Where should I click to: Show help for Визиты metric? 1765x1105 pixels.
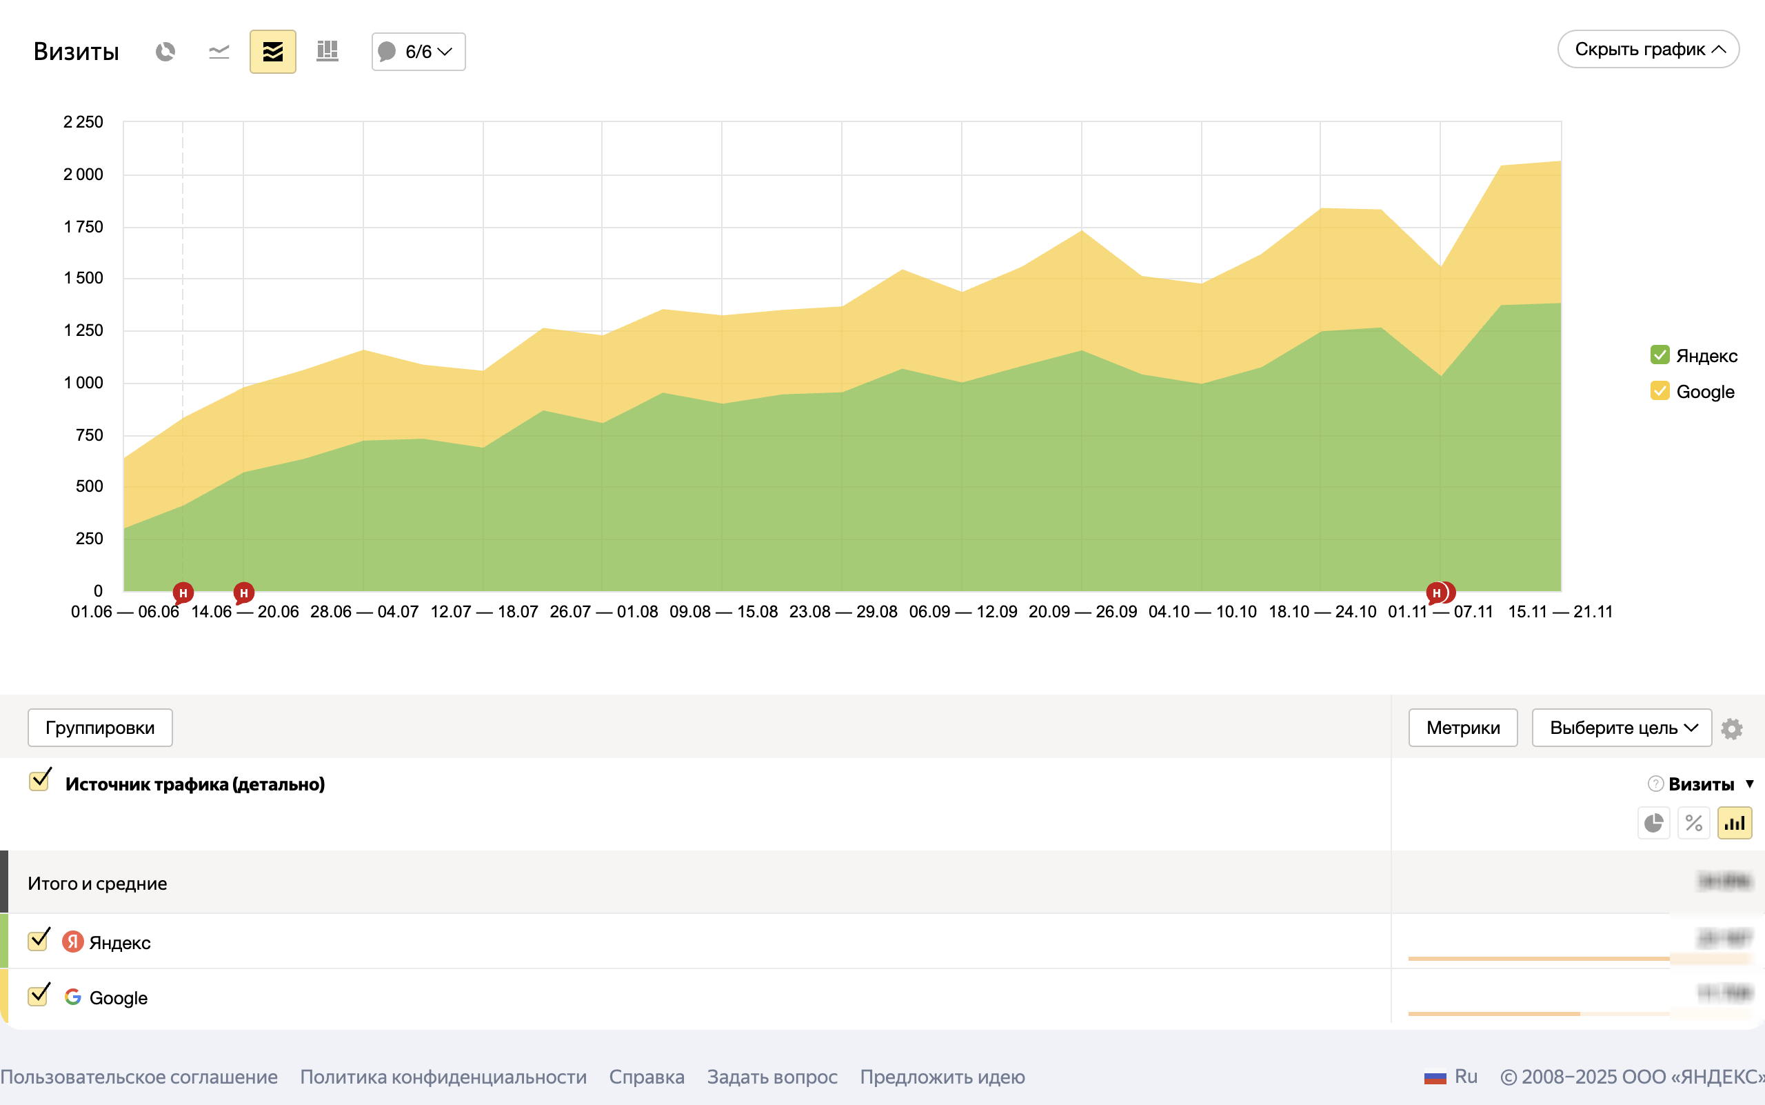(x=1655, y=784)
